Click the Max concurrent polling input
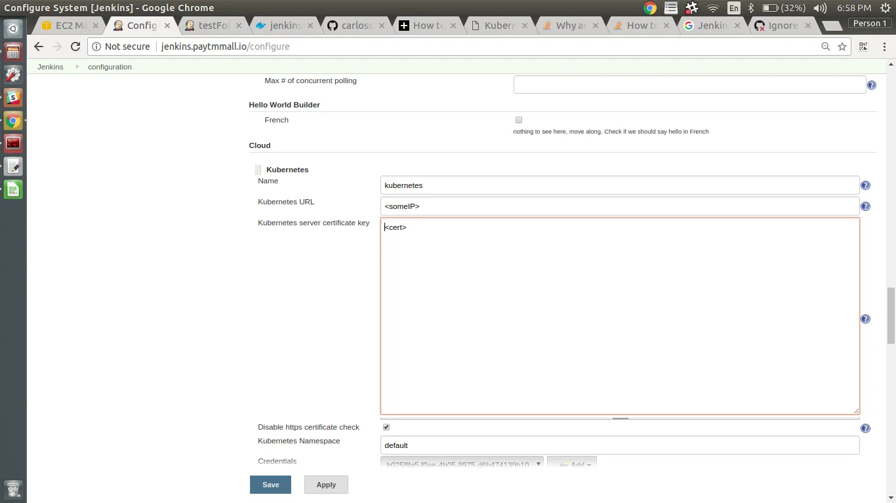The image size is (896, 503). (689, 84)
